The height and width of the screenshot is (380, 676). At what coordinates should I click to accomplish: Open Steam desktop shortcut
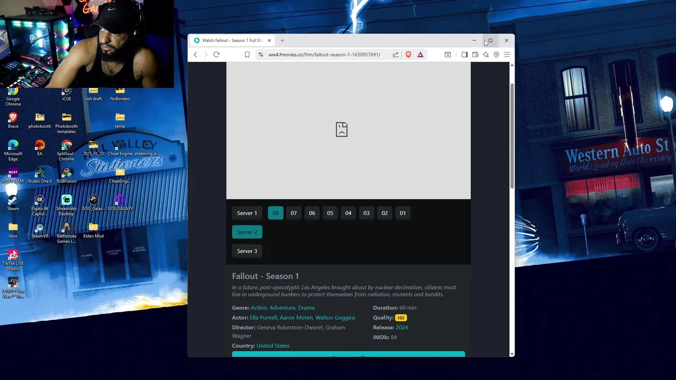tap(13, 203)
